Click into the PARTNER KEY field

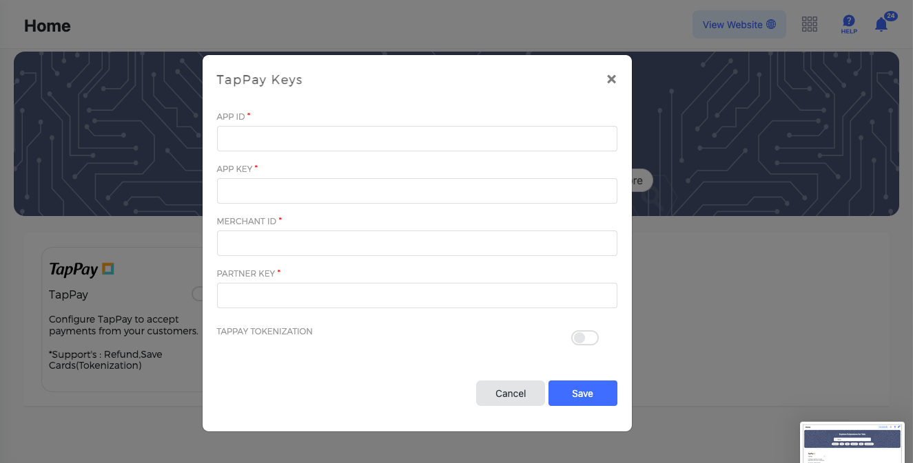pos(417,295)
